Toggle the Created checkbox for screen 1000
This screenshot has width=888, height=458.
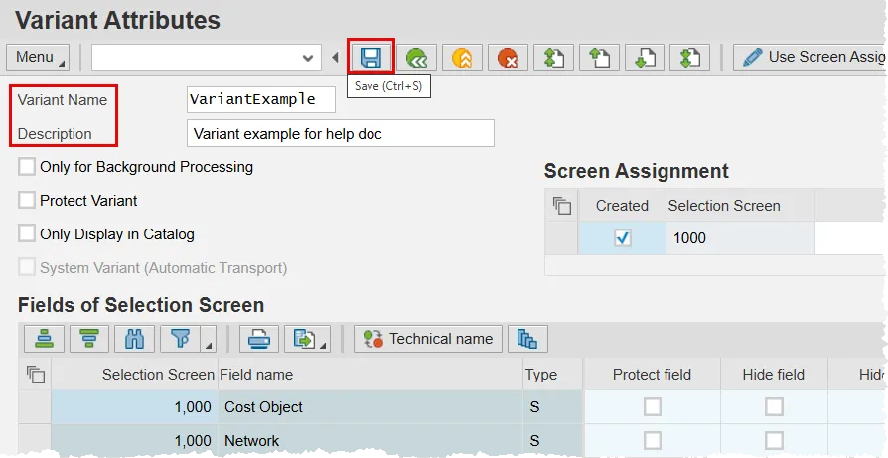[x=623, y=238]
